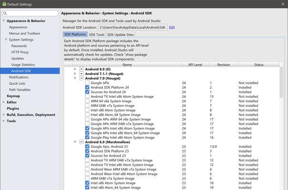The image size is (288, 190).
Task: Open Menus and Toolbars settings
Action: click(x=24, y=33)
